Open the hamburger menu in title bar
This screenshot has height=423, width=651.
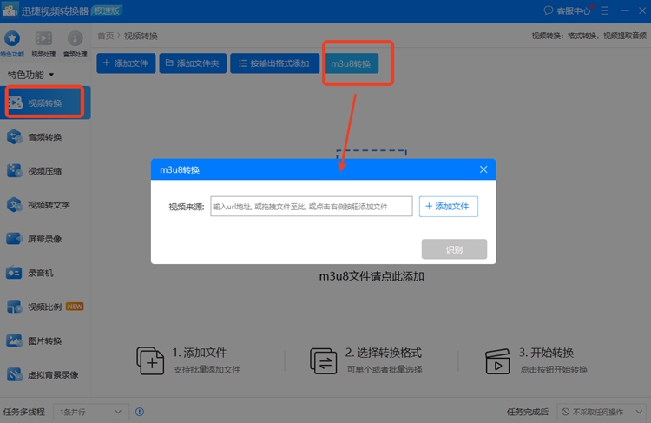pyautogui.click(x=604, y=10)
